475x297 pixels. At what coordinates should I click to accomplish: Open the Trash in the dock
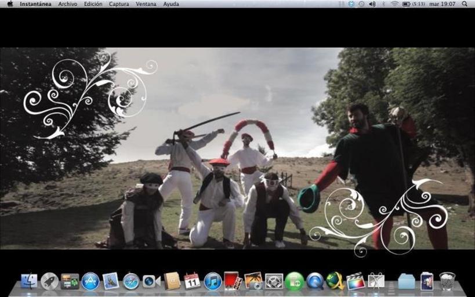pos(447,281)
